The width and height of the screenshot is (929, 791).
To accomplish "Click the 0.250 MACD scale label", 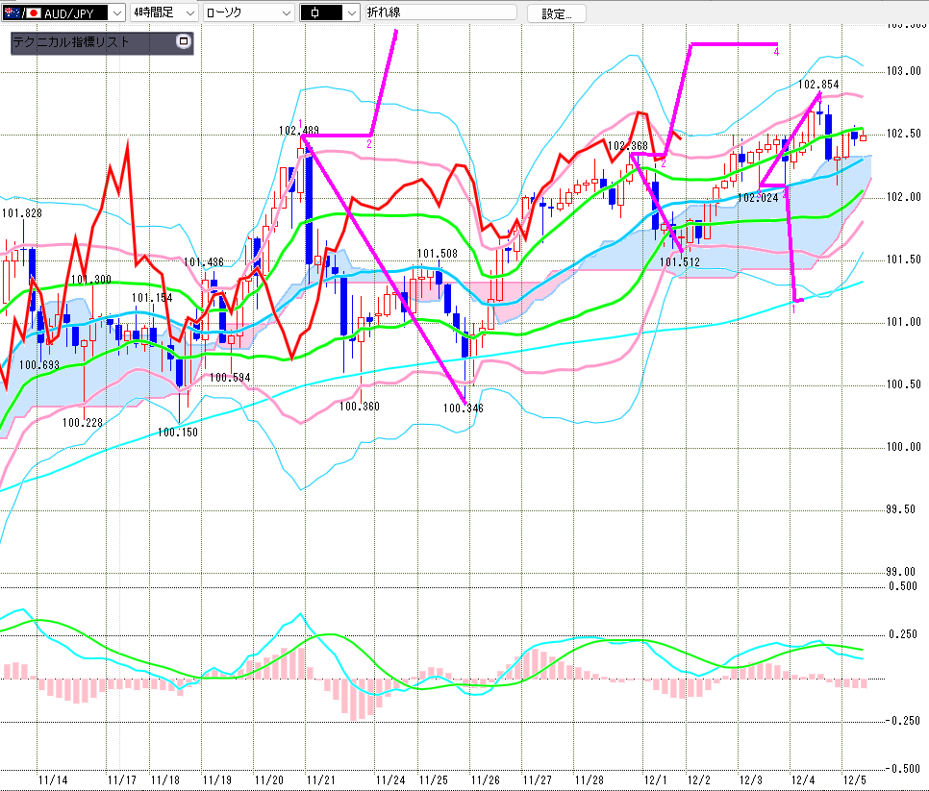I will click(903, 633).
